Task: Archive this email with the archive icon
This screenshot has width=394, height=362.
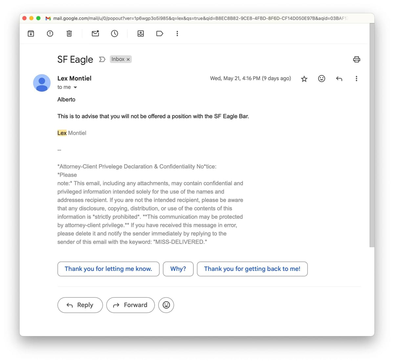Action: [x=31, y=34]
